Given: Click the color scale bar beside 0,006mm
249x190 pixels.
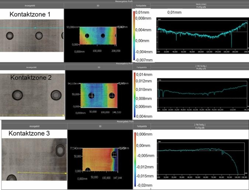Looking at the screenshot, I should [136, 158].
